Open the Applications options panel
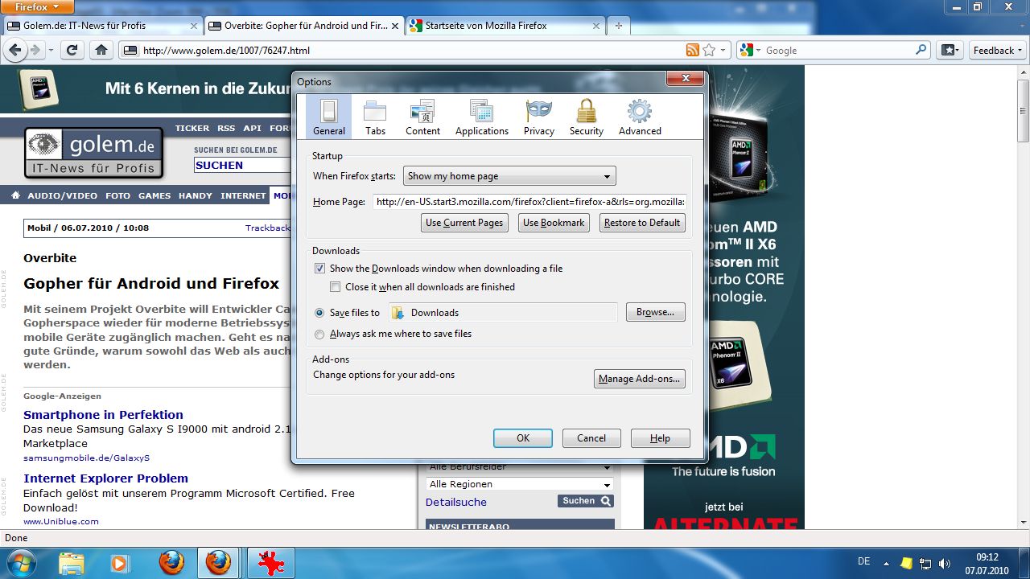 click(x=481, y=117)
